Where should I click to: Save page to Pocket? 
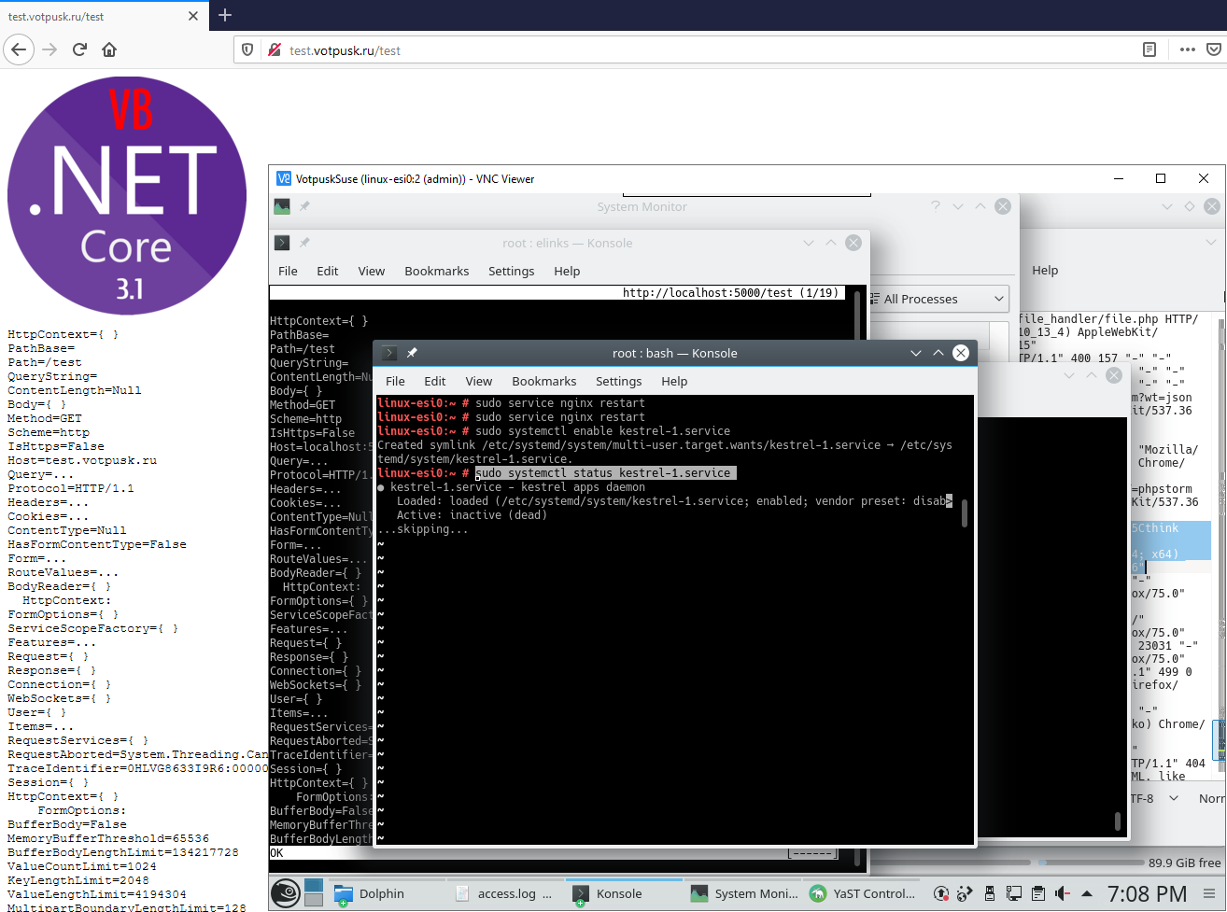coord(1215,49)
